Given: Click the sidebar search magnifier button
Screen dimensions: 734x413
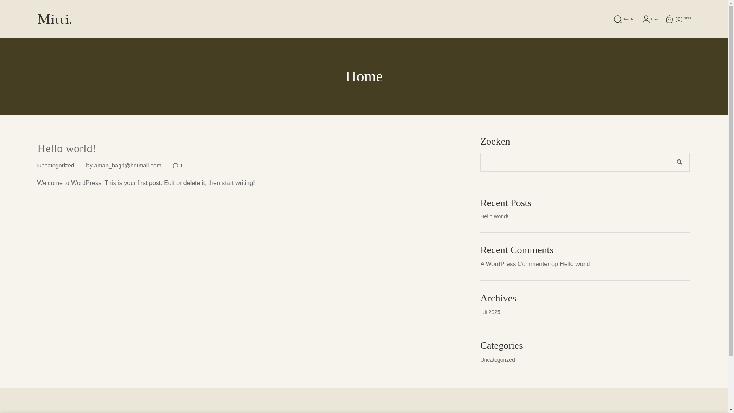Looking at the screenshot, I should coord(679,162).
